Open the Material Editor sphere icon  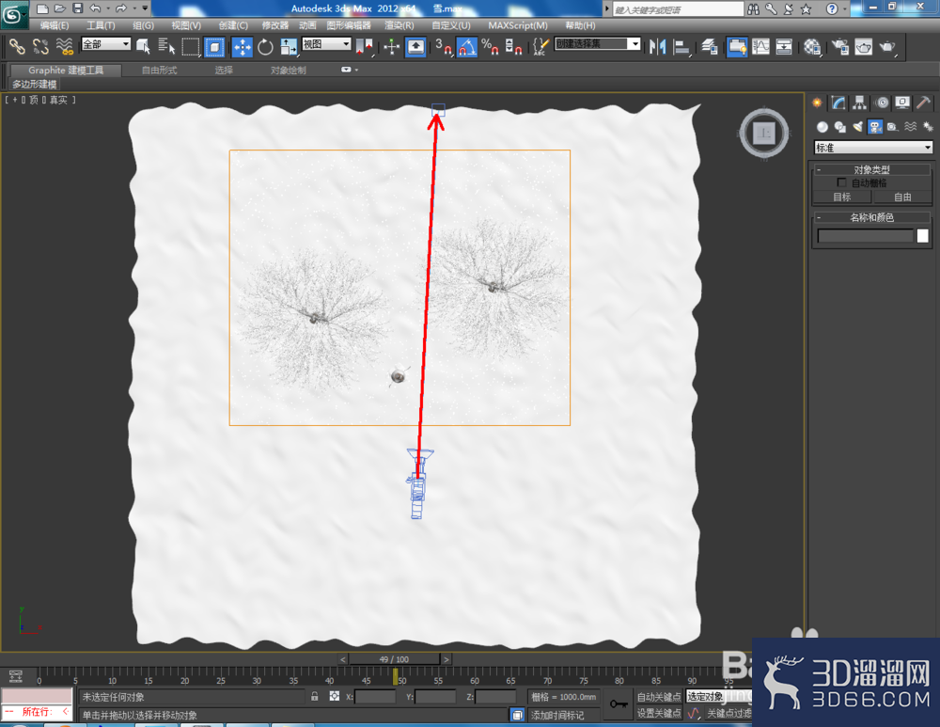[x=812, y=46]
